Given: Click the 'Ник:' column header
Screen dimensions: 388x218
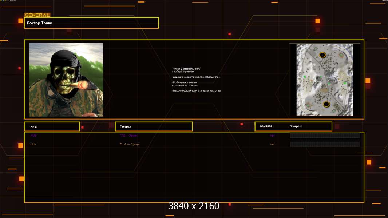Looking at the screenshot, I should [x=52, y=126].
